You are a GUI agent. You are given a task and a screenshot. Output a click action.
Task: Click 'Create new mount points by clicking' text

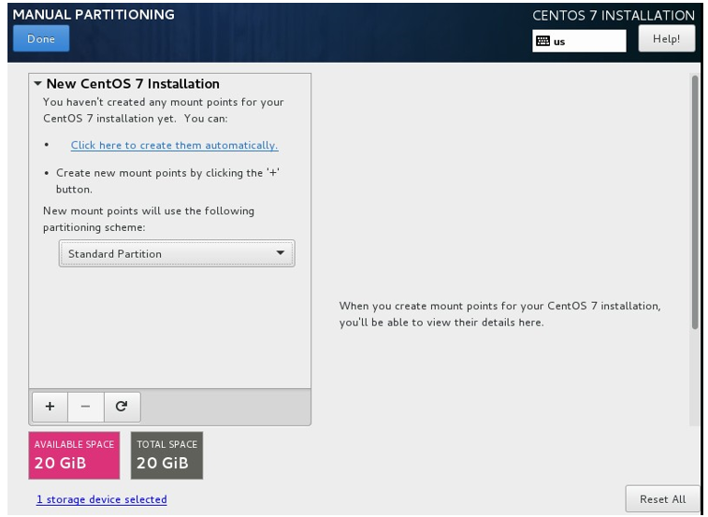click(x=167, y=180)
